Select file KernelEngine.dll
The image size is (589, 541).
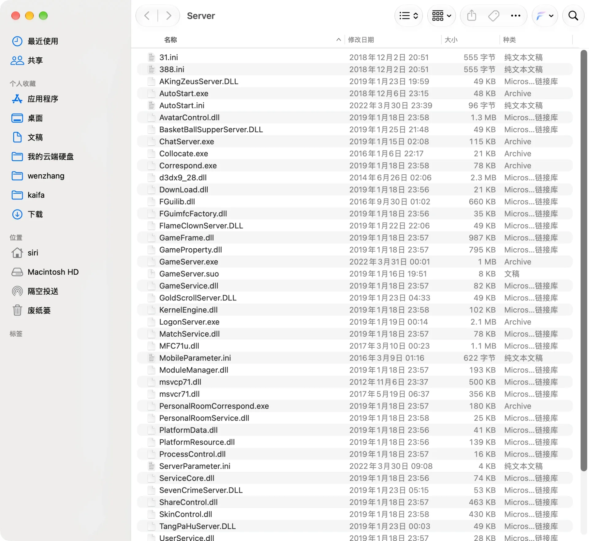pyautogui.click(x=355, y=310)
